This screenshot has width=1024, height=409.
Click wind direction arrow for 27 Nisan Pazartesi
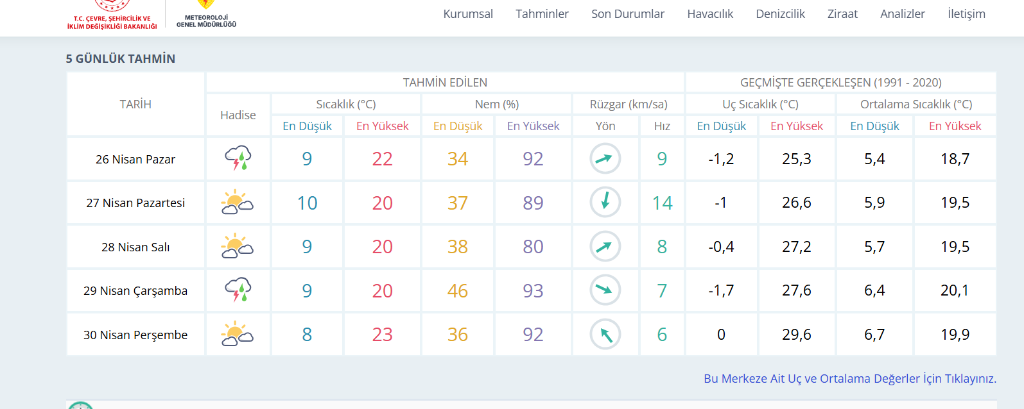[605, 202]
